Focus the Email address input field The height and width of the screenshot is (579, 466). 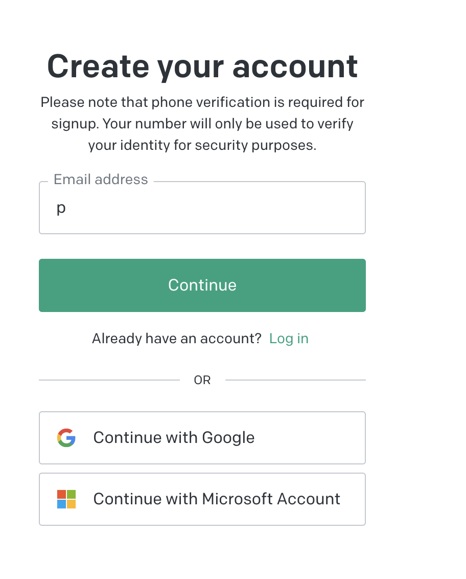202,208
